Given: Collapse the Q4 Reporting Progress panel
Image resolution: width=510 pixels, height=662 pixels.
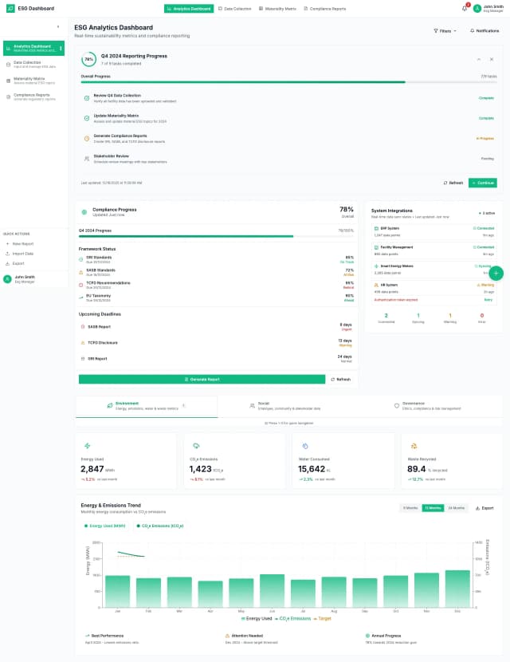Looking at the screenshot, I should (x=479, y=60).
